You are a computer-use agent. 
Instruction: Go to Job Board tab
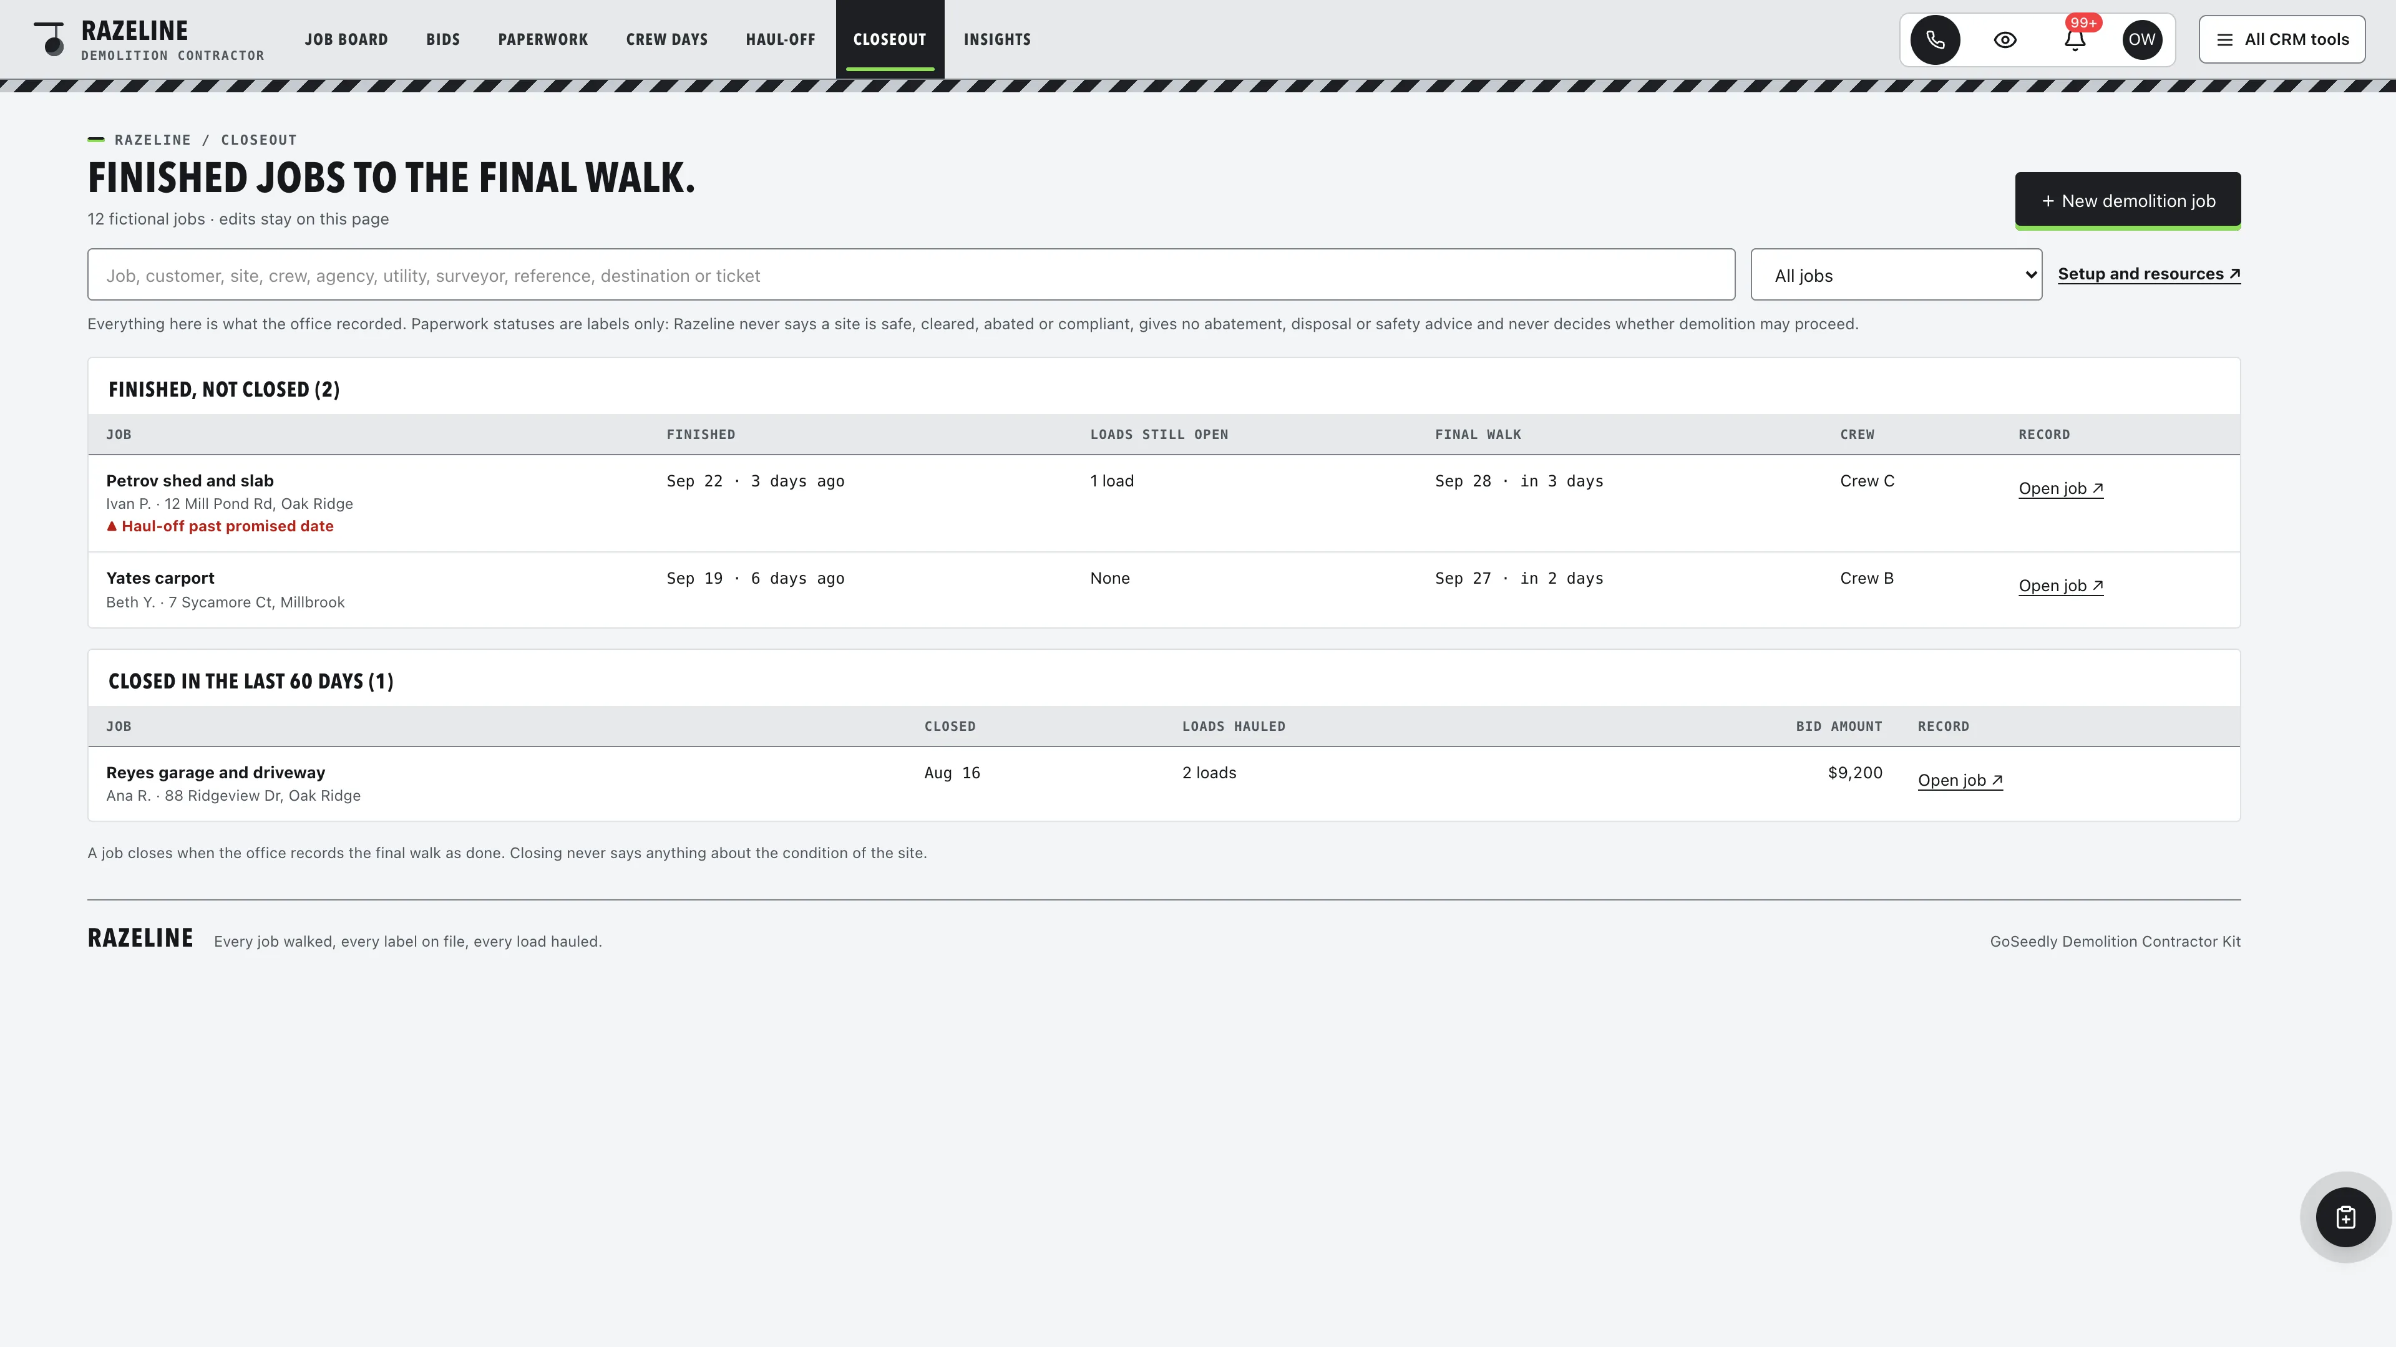(346, 40)
